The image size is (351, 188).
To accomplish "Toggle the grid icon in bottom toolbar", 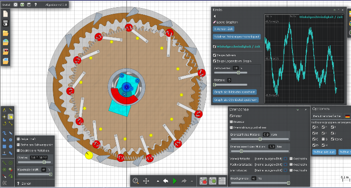I will tap(222, 181).
